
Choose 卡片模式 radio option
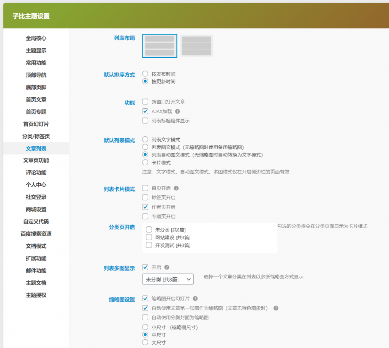coord(145,163)
